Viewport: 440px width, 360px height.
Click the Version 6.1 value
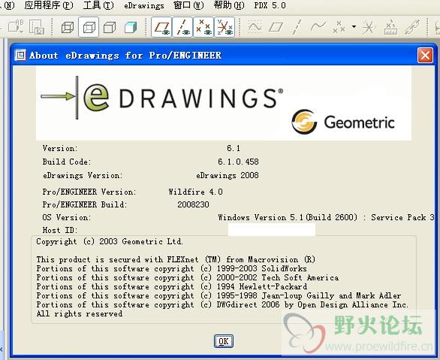coord(234,148)
